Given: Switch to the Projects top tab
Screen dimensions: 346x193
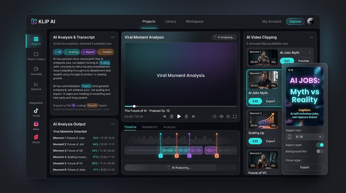Looking at the screenshot, I should tap(149, 21).
